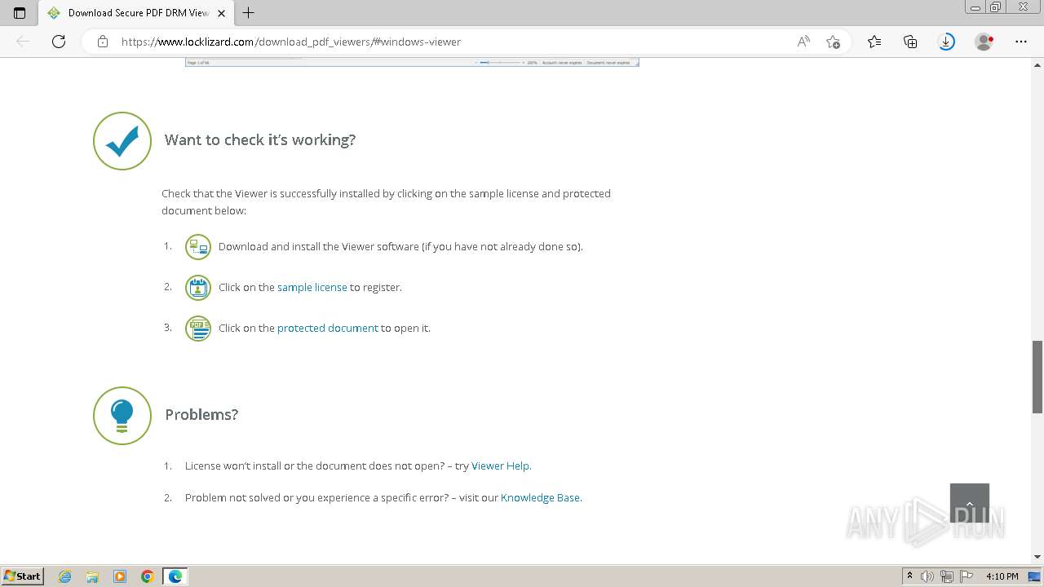The height and width of the screenshot is (587, 1044).
Task: Open the Read aloud icon
Action: click(803, 42)
